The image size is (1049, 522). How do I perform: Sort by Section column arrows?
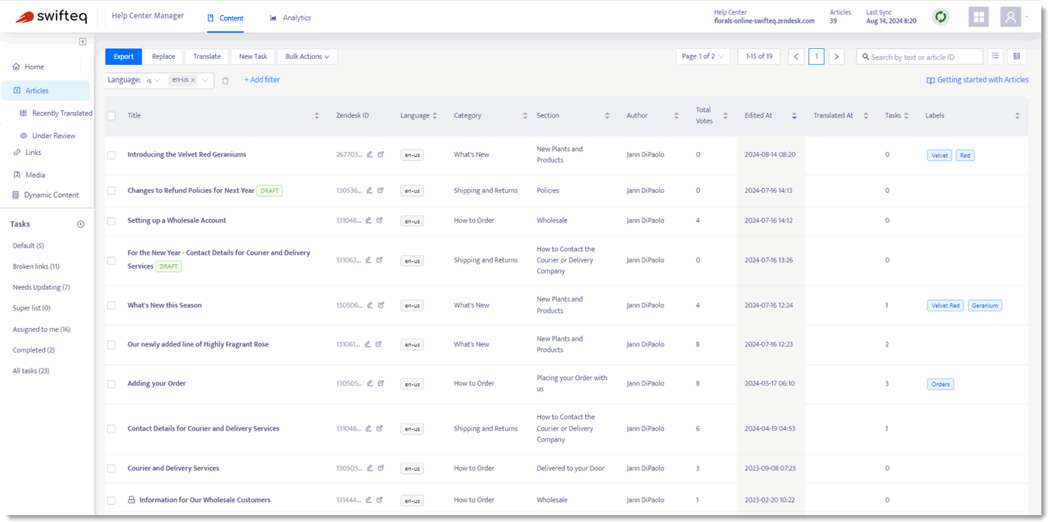click(607, 116)
